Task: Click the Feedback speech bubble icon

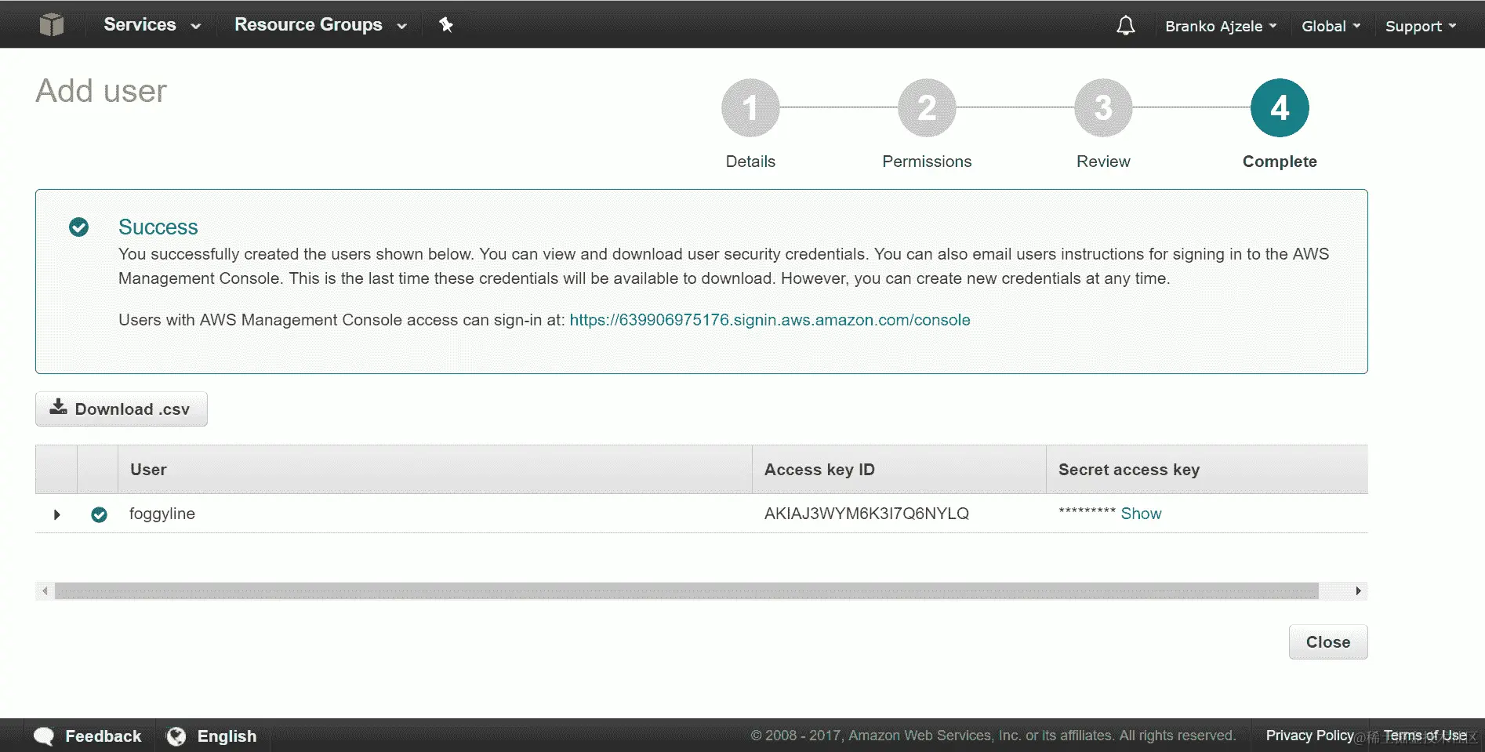Action: tap(44, 736)
